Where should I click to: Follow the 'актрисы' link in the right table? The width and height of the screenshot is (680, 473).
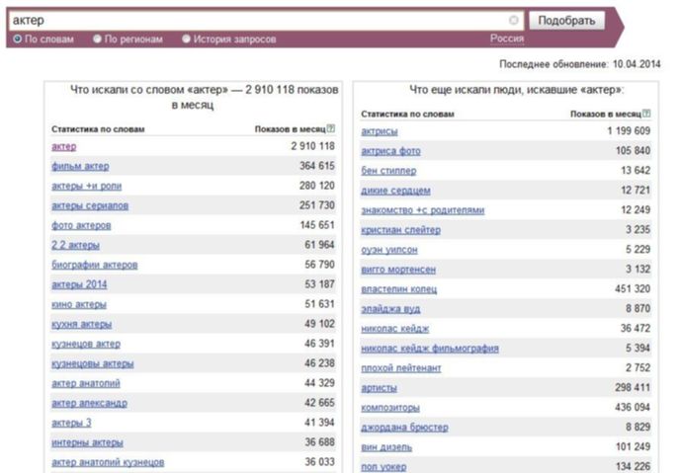(x=380, y=131)
